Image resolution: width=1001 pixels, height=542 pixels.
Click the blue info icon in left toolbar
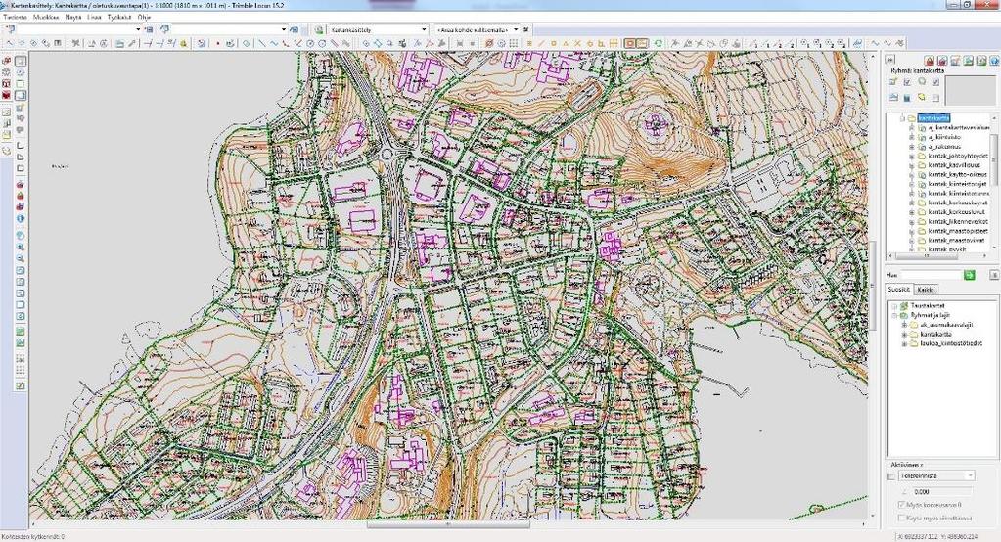[x=21, y=219]
